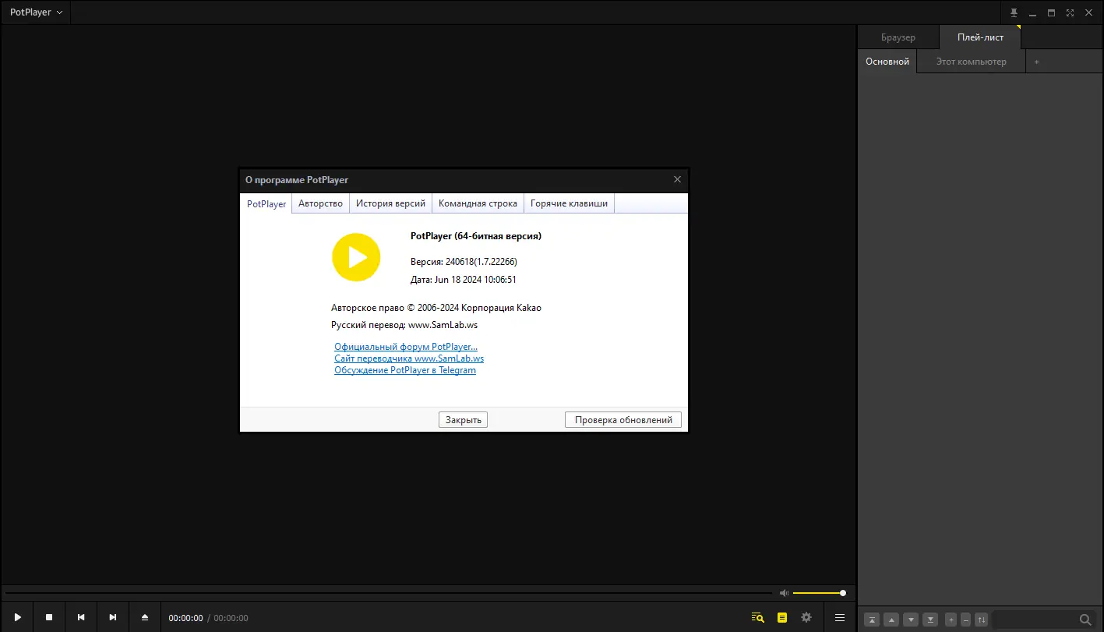Screen dimensions: 1104x632
Task: Click the Закрыть button
Action: coord(464,419)
